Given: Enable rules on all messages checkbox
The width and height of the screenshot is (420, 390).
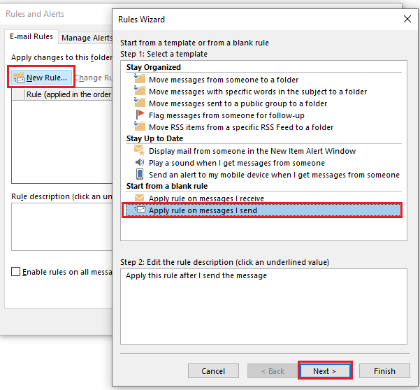Looking at the screenshot, I should click(x=16, y=272).
